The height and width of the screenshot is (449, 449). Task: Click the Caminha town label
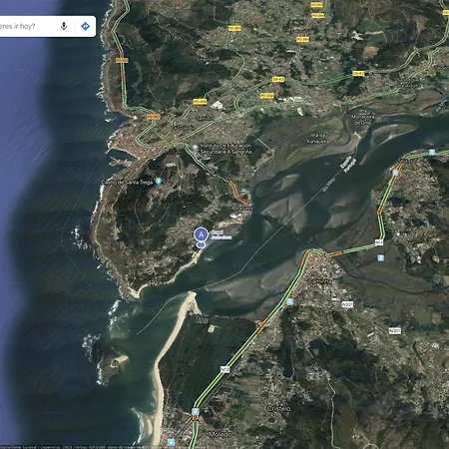pyautogui.click(x=319, y=281)
